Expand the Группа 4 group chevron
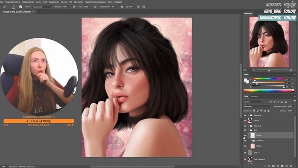The width and height of the screenshot is (298, 168). click(251, 141)
